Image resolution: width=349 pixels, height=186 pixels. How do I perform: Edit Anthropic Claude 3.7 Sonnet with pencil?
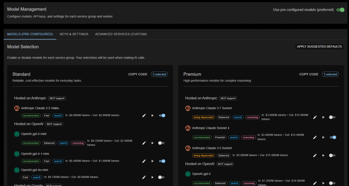pyautogui.click(x=315, y=117)
